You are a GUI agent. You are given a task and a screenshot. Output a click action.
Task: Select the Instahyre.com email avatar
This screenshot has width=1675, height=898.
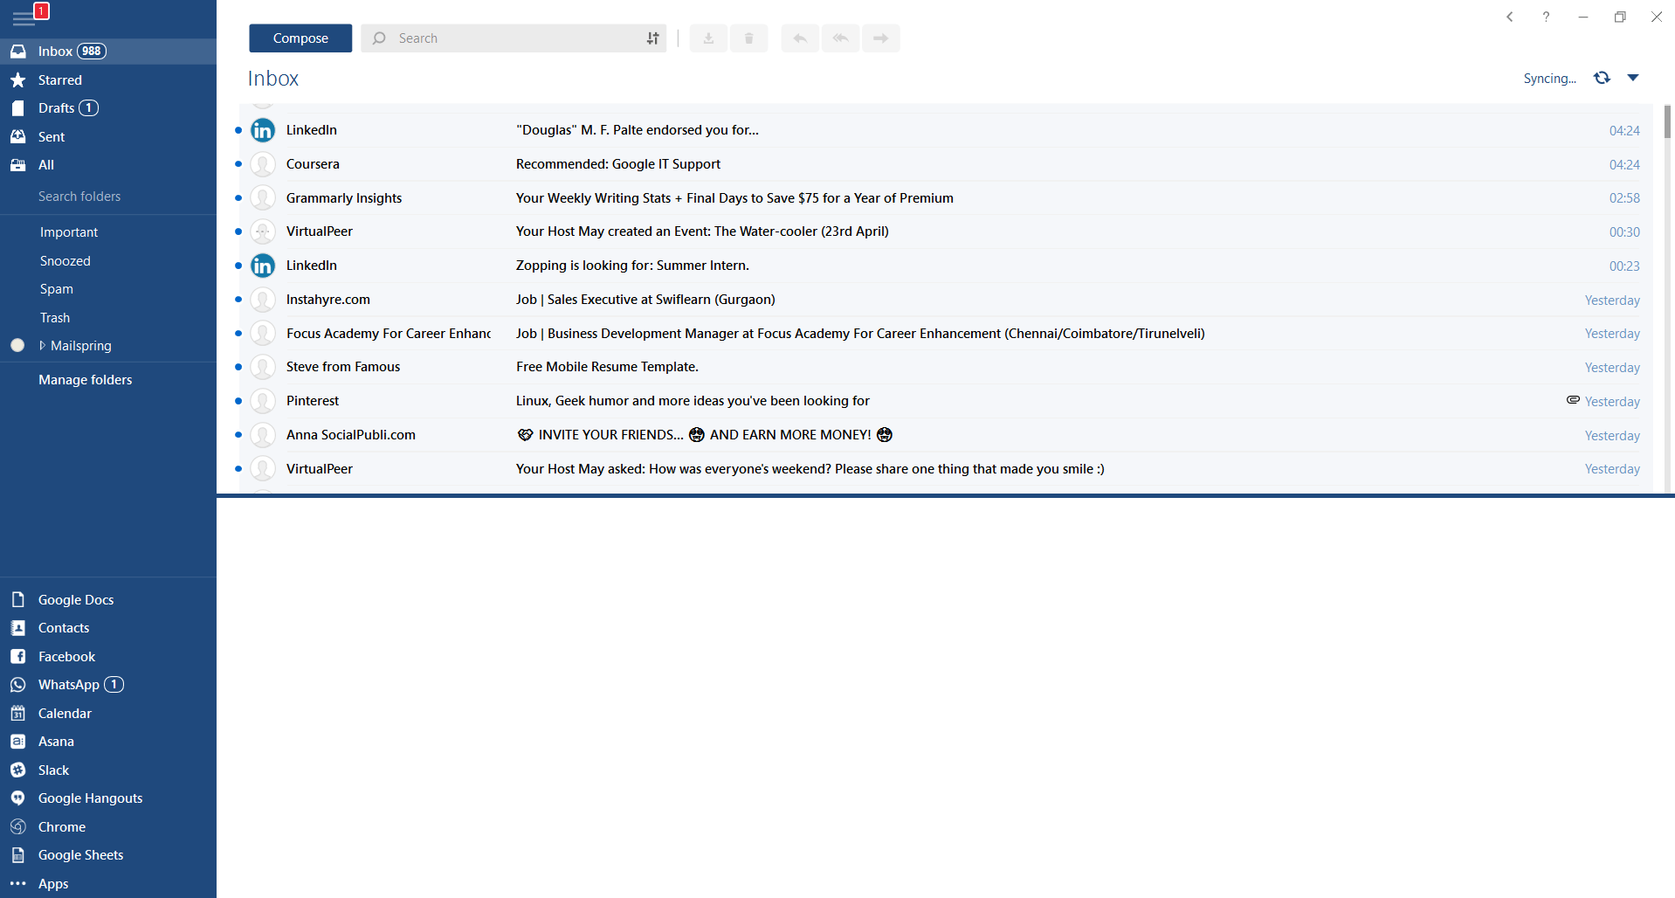click(263, 300)
